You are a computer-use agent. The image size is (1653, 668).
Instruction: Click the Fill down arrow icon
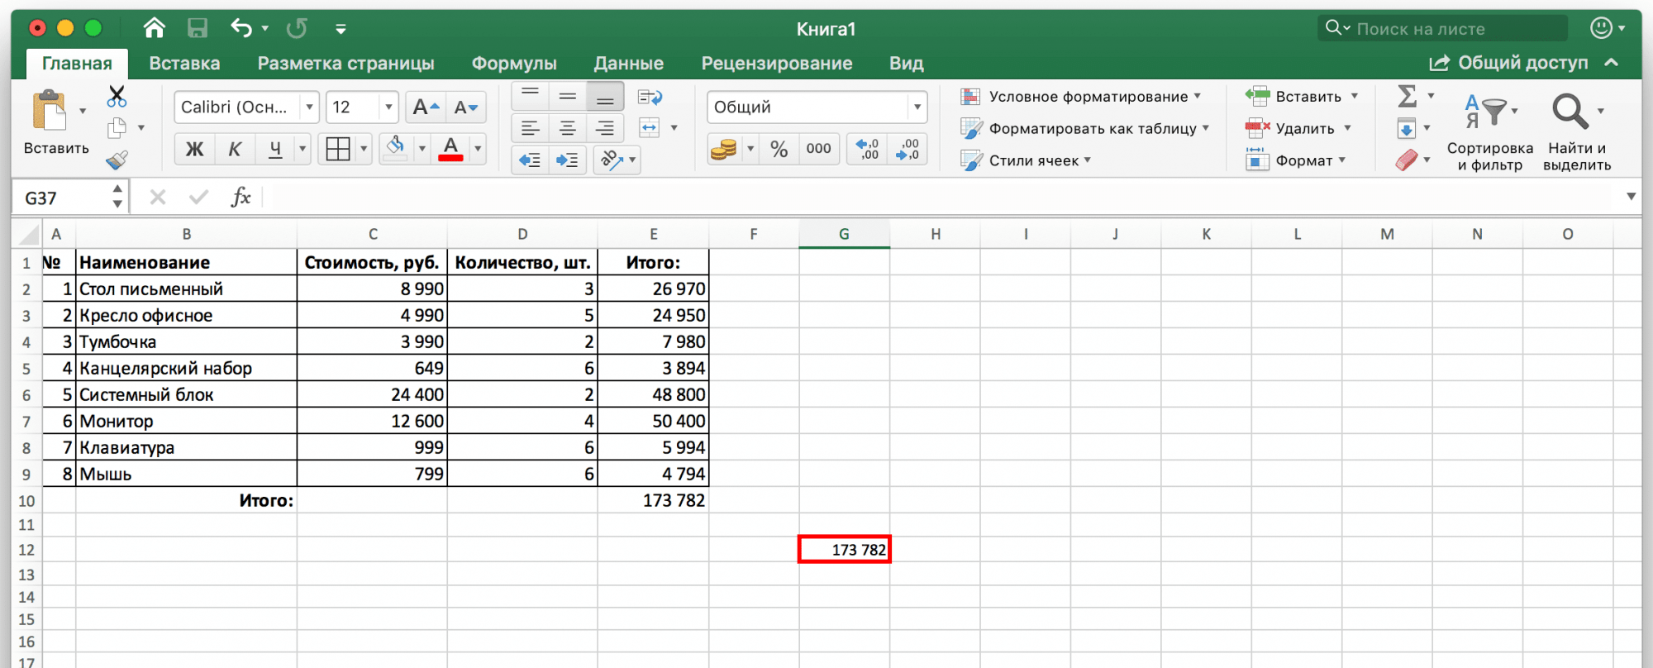click(x=1407, y=128)
